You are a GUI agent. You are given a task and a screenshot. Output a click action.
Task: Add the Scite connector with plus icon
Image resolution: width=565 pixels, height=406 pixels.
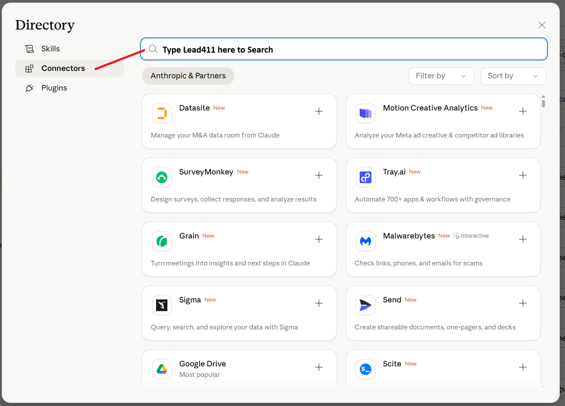tap(523, 367)
